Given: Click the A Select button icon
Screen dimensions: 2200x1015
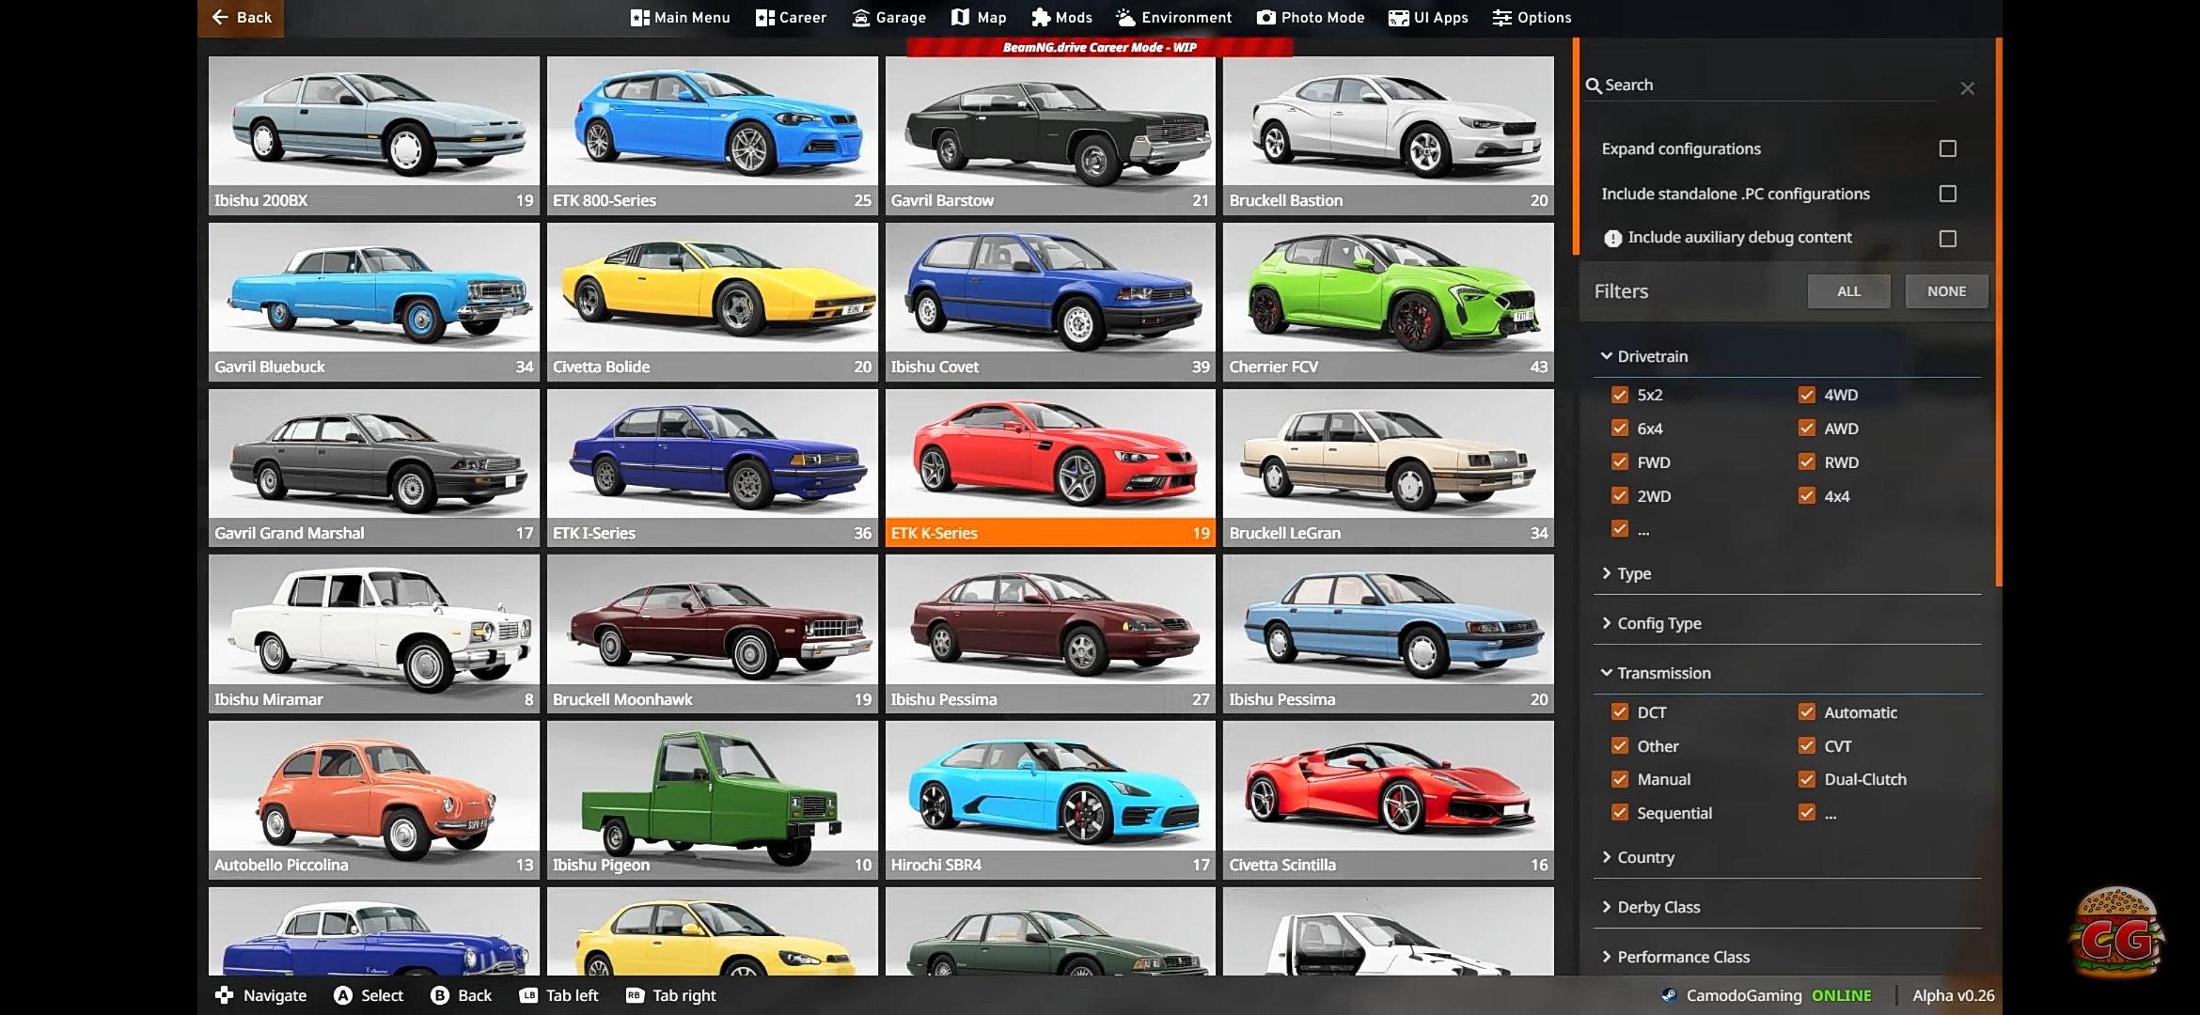Looking at the screenshot, I should (x=343, y=995).
